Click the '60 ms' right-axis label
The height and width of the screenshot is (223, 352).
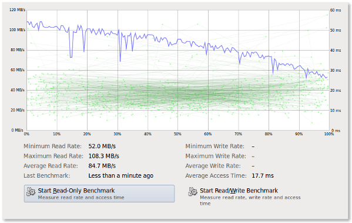(x=336, y=10)
